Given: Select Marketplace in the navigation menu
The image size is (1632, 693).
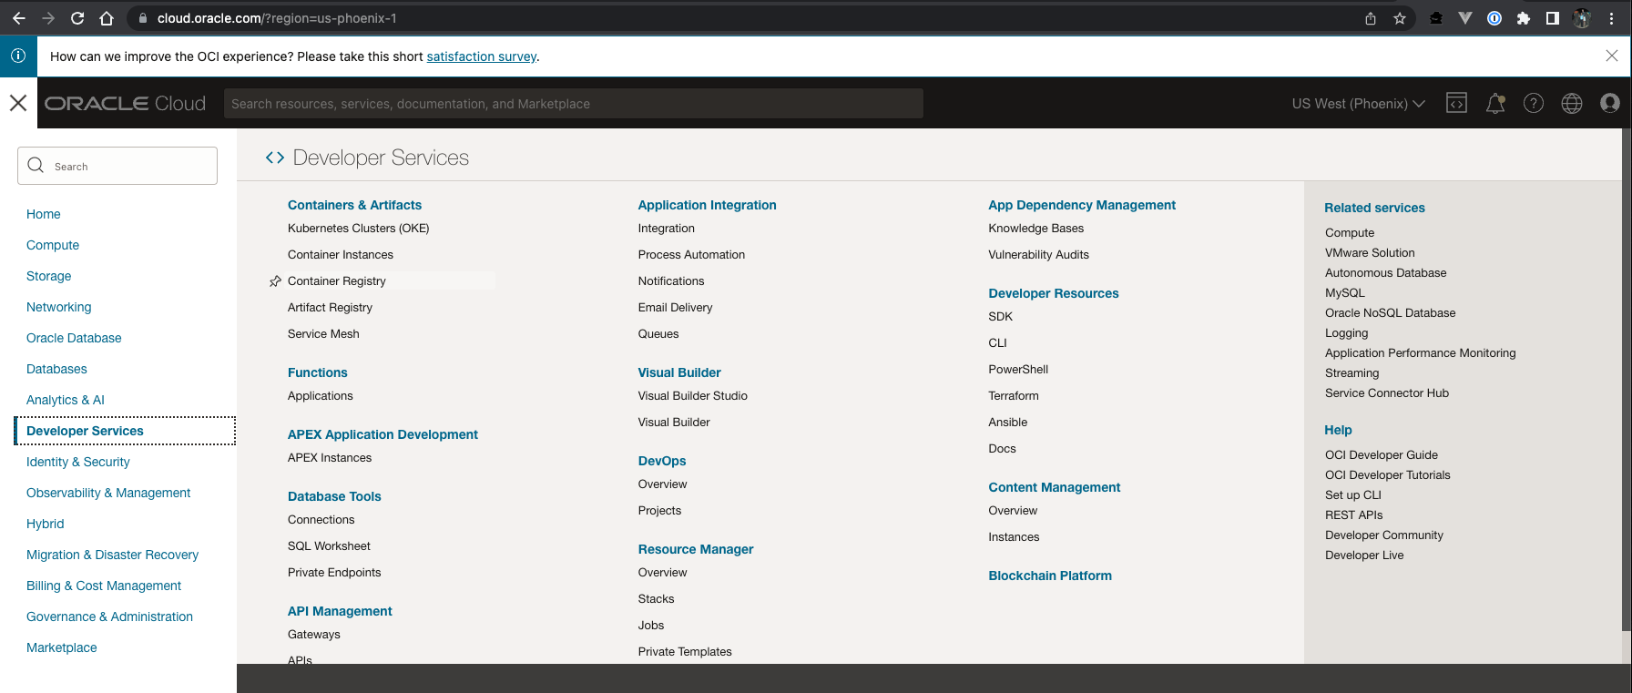Looking at the screenshot, I should [x=62, y=647].
